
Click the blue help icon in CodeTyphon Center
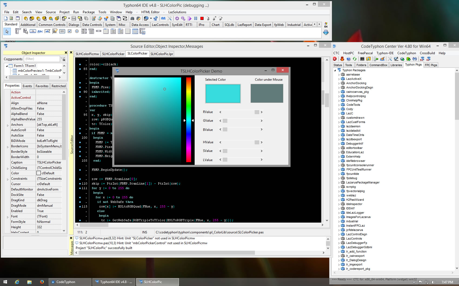348,59
